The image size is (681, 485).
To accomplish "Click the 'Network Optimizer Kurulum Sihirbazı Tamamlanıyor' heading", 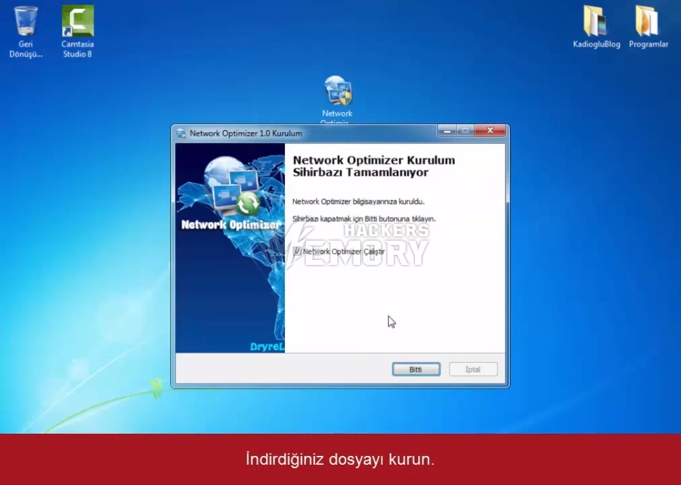I will pos(374,166).
